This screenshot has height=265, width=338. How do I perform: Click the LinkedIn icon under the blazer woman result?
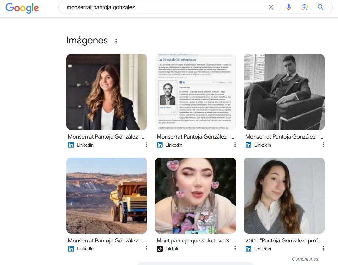click(x=71, y=145)
